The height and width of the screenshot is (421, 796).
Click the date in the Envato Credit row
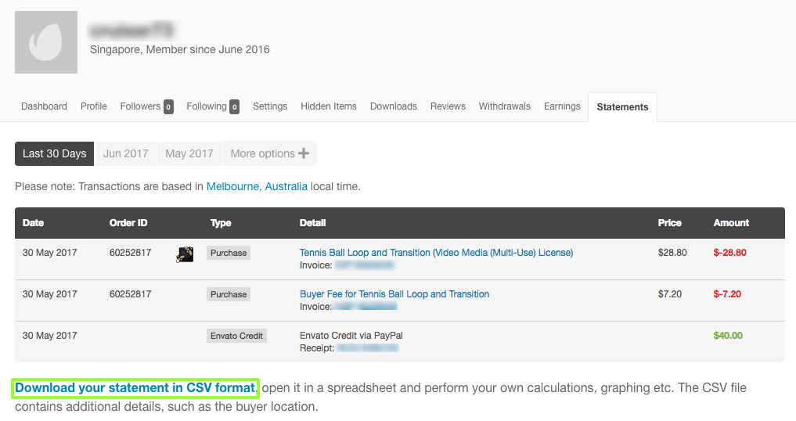(x=50, y=336)
